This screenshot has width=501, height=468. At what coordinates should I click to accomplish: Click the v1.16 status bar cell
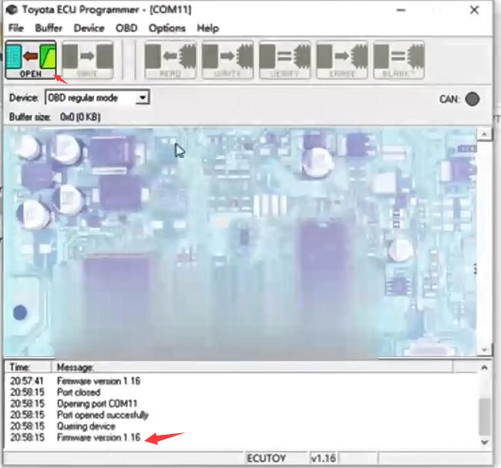(324, 459)
